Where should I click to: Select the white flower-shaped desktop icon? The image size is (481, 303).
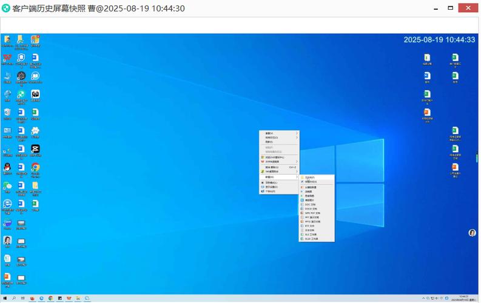[x=35, y=132]
